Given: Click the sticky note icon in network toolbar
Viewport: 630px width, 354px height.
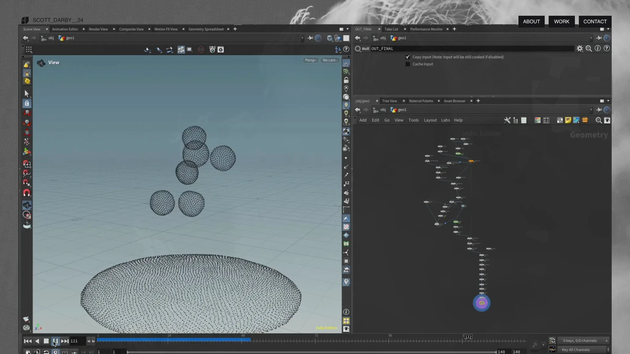Looking at the screenshot, I should pyautogui.click(x=568, y=120).
